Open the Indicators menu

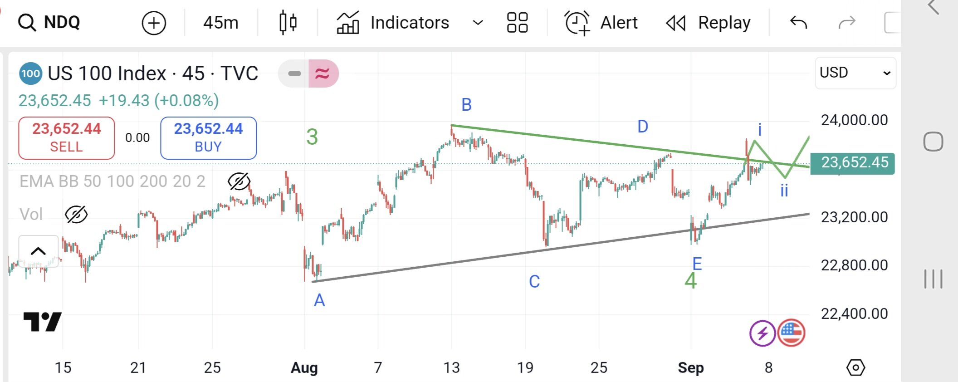pyautogui.click(x=393, y=22)
